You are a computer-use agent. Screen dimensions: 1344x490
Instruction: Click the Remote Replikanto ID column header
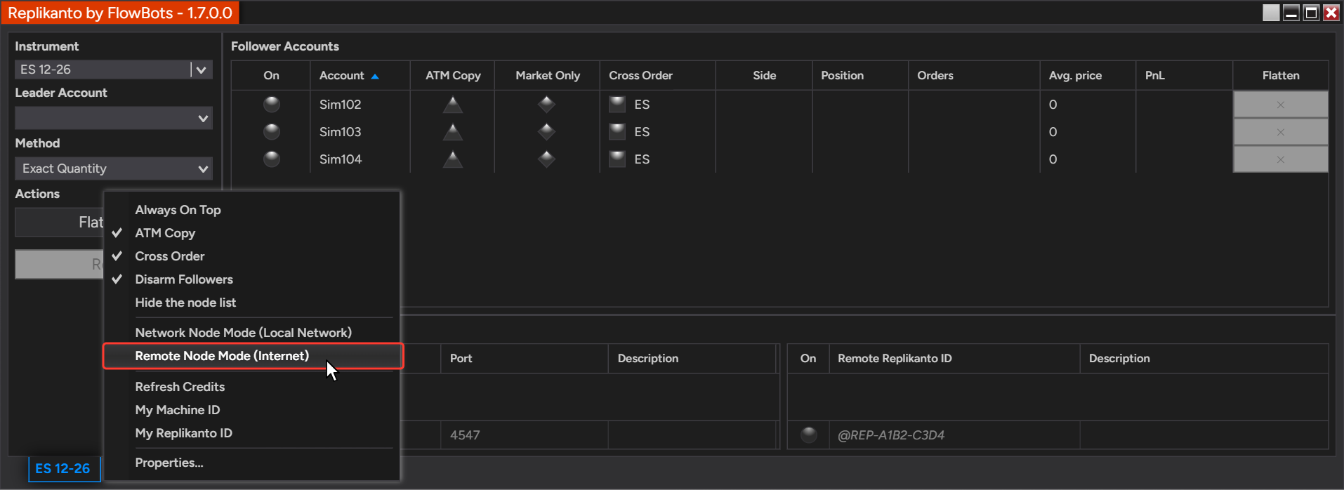tap(954, 359)
